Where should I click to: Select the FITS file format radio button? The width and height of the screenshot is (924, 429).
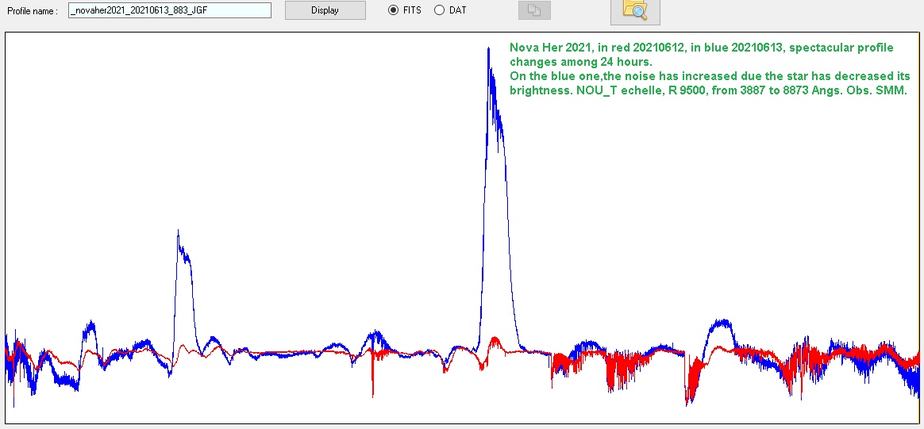pyautogui.click(x=393, y=10)
